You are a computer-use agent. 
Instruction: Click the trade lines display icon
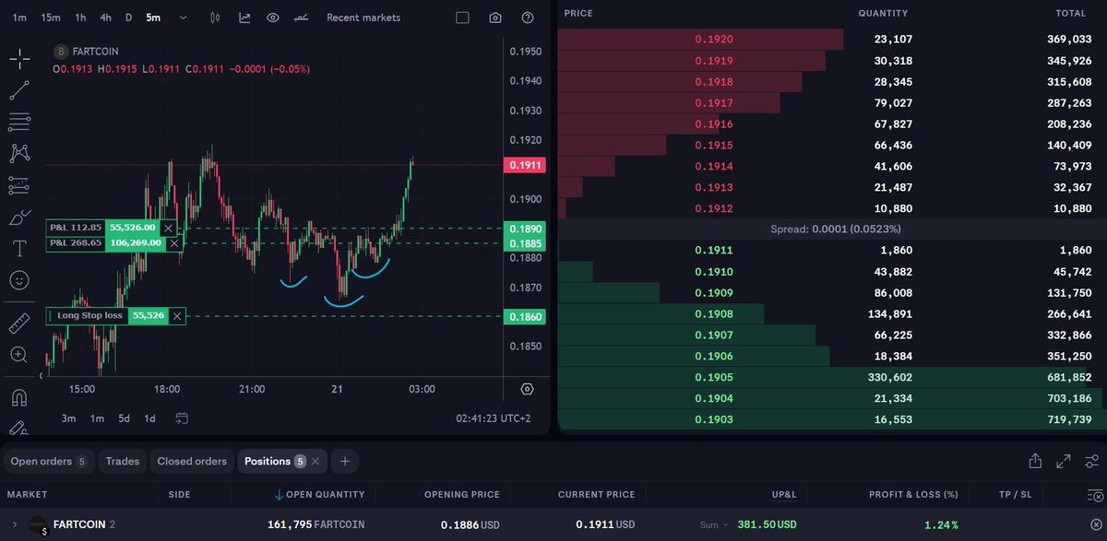pos(301,18)
